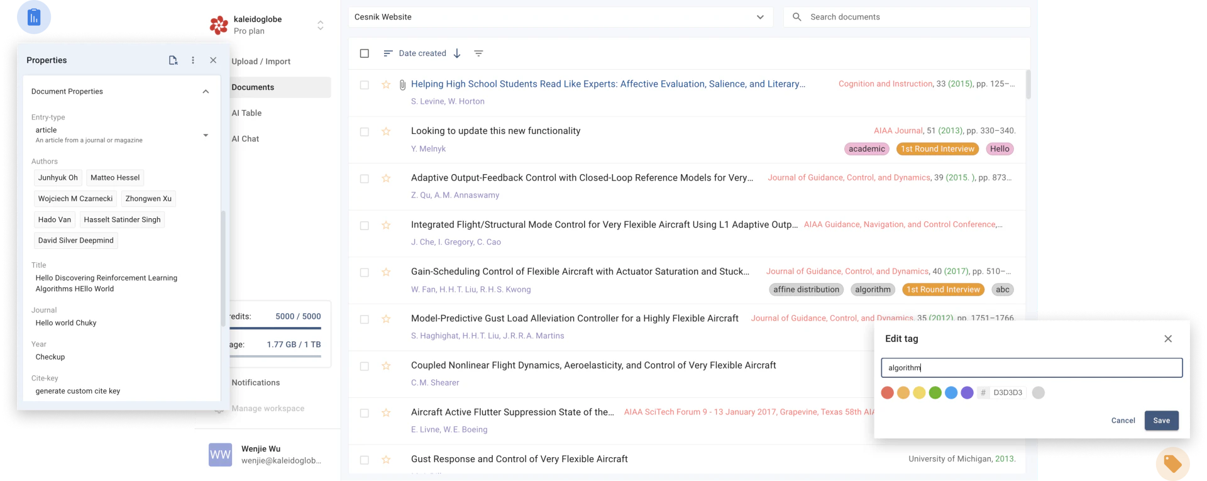Click the search magnifier icon
Viewport: 1207px width, 481px height.
[796, 17]
